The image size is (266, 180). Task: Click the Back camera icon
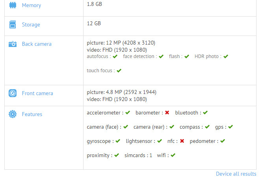click(13, 44)
